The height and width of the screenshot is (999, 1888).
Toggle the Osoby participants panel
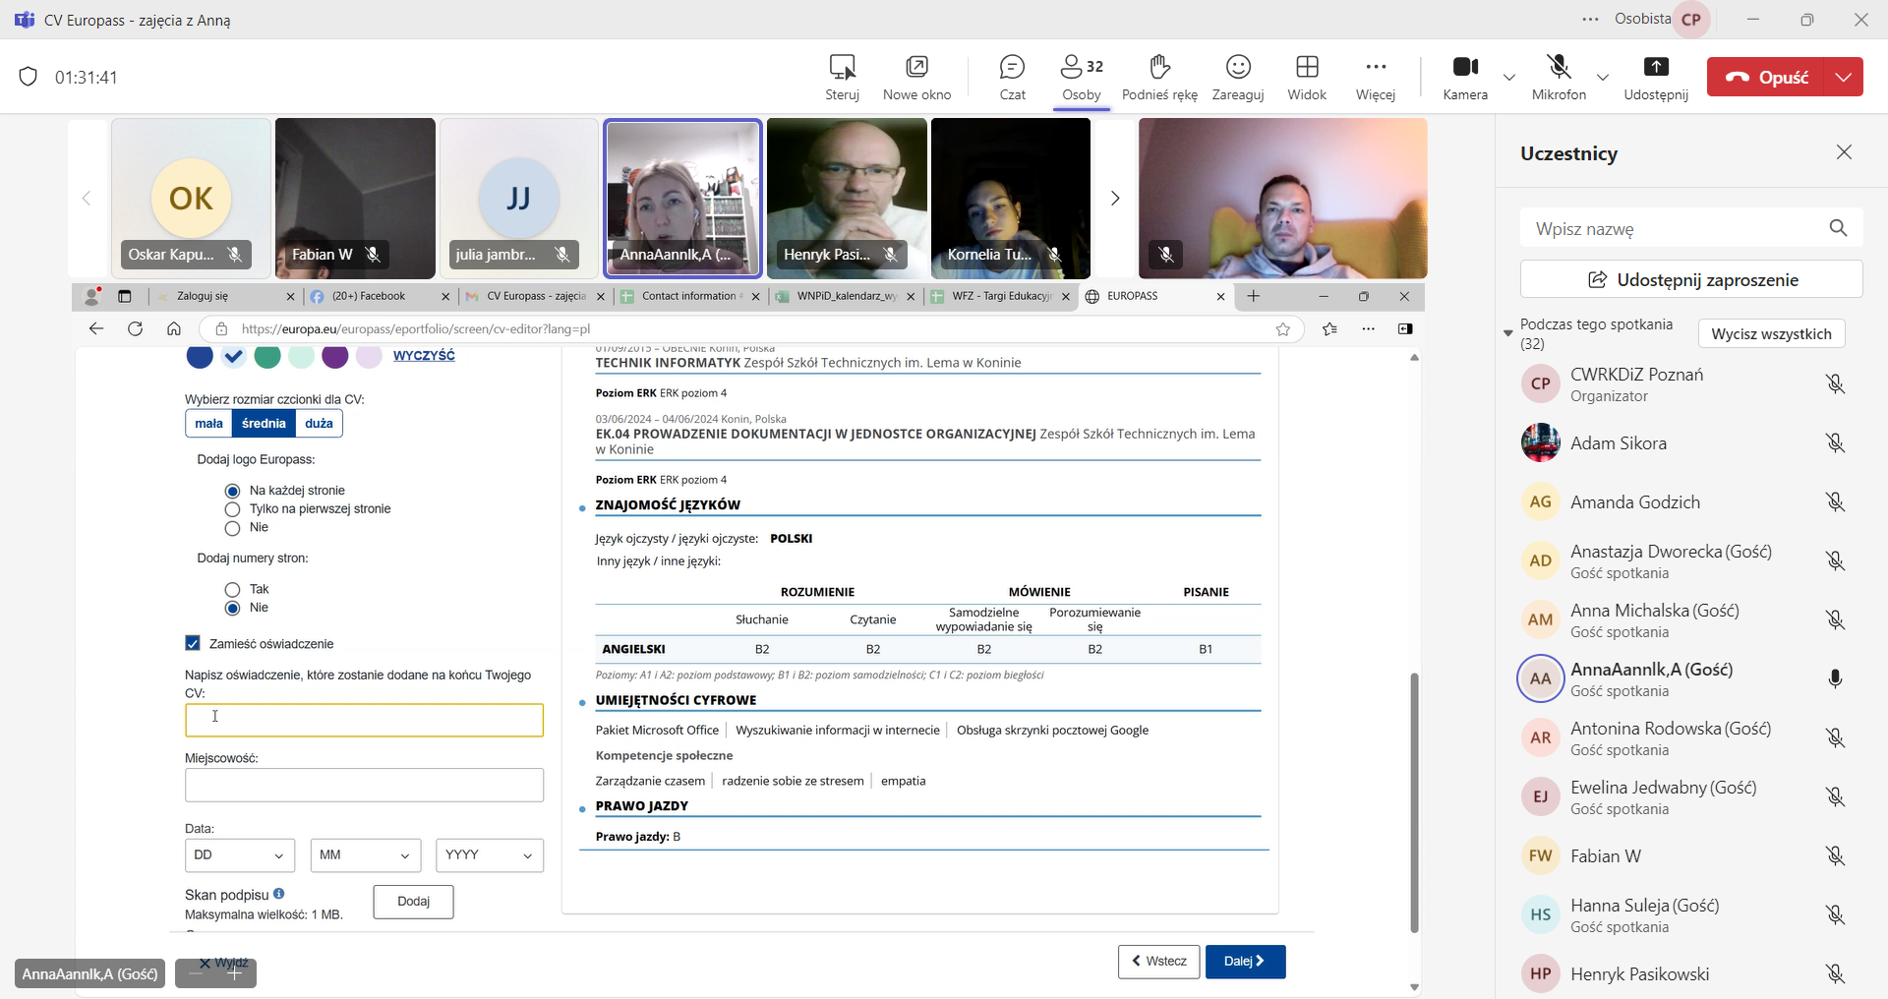1082,77
